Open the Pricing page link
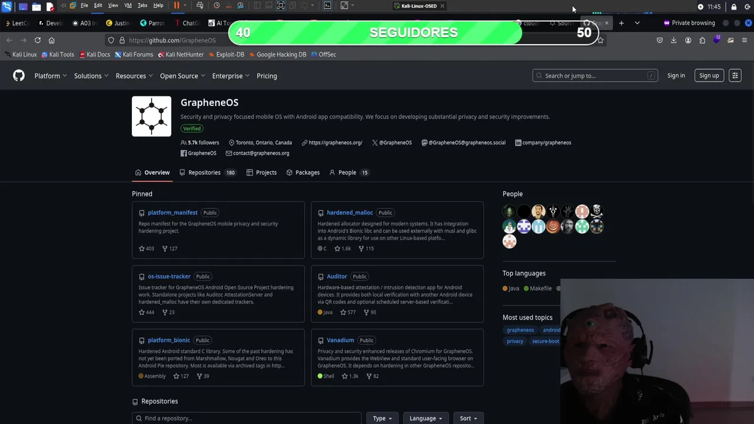The width and height of the screenshot is (754, 424). pyautogui.click(x=267, y=75)
